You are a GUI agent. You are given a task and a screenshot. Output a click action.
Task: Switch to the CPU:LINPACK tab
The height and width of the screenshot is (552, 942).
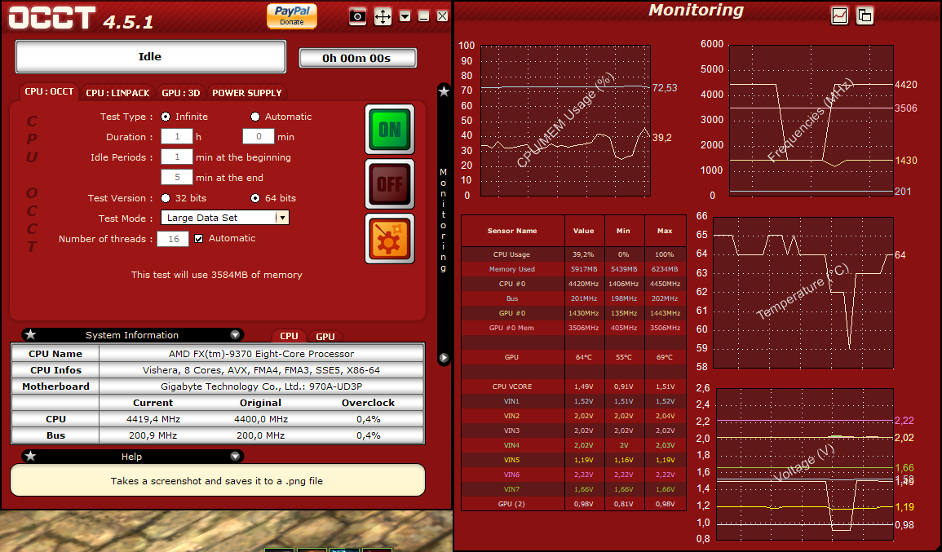[x=117, y=93]
